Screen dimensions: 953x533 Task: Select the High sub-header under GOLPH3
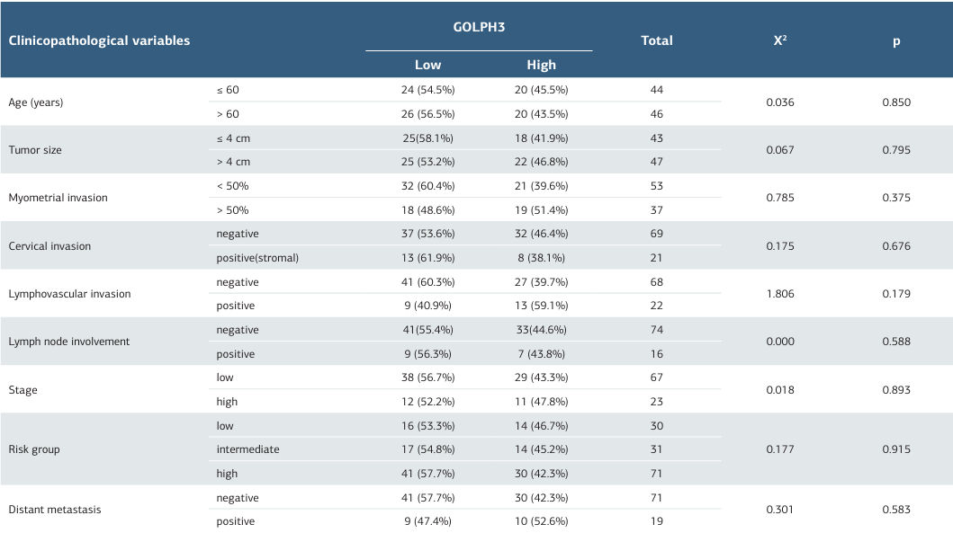[541, 65]
